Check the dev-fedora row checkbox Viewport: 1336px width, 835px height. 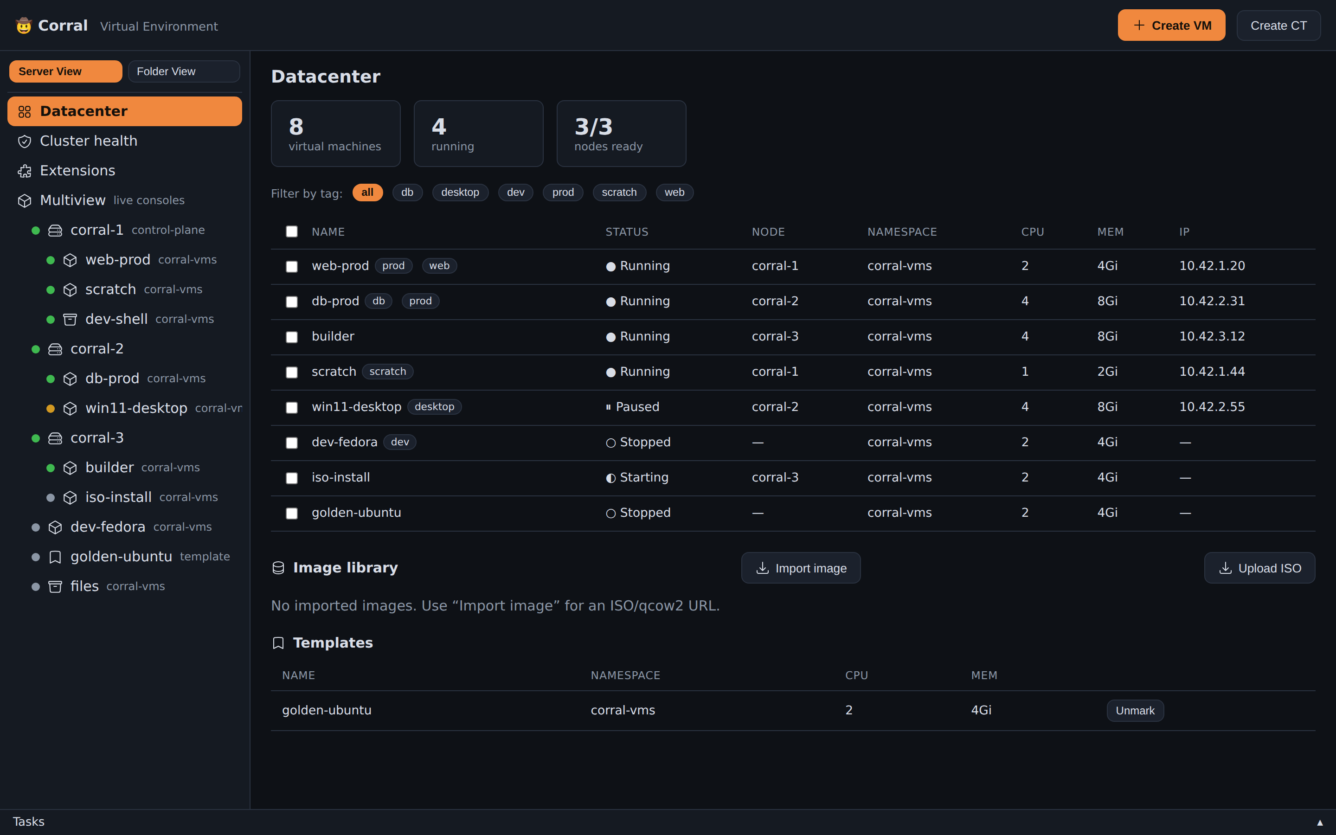coord(291,443)
